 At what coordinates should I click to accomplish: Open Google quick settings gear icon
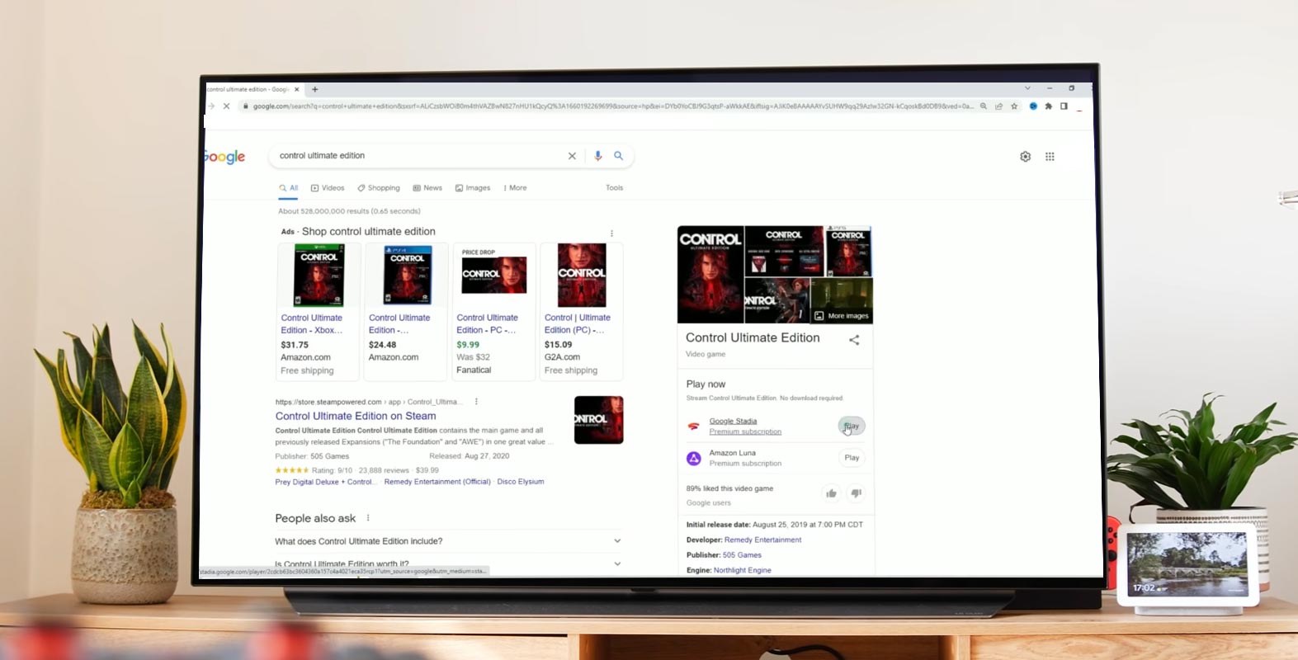point(1025,156)
